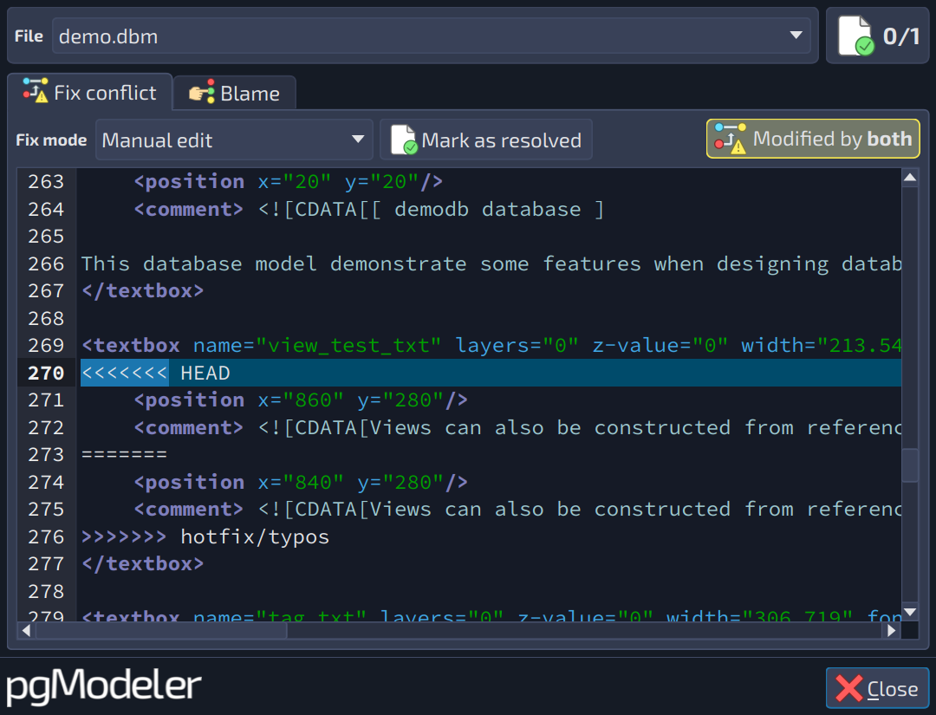
Task: Click the Modified by both warning icon
Action: [x=730, y=139]
